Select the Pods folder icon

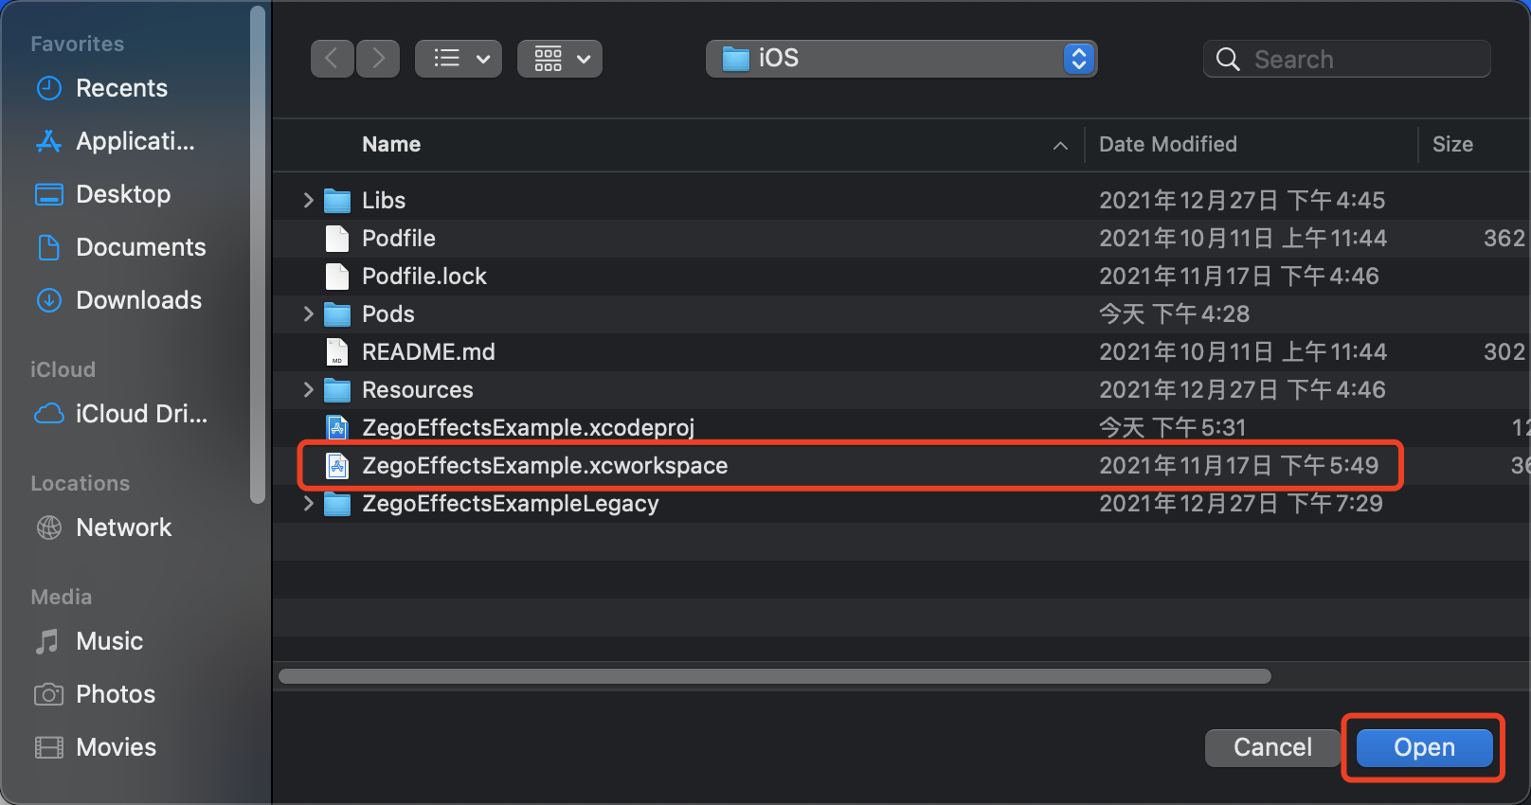pos(337,314)
